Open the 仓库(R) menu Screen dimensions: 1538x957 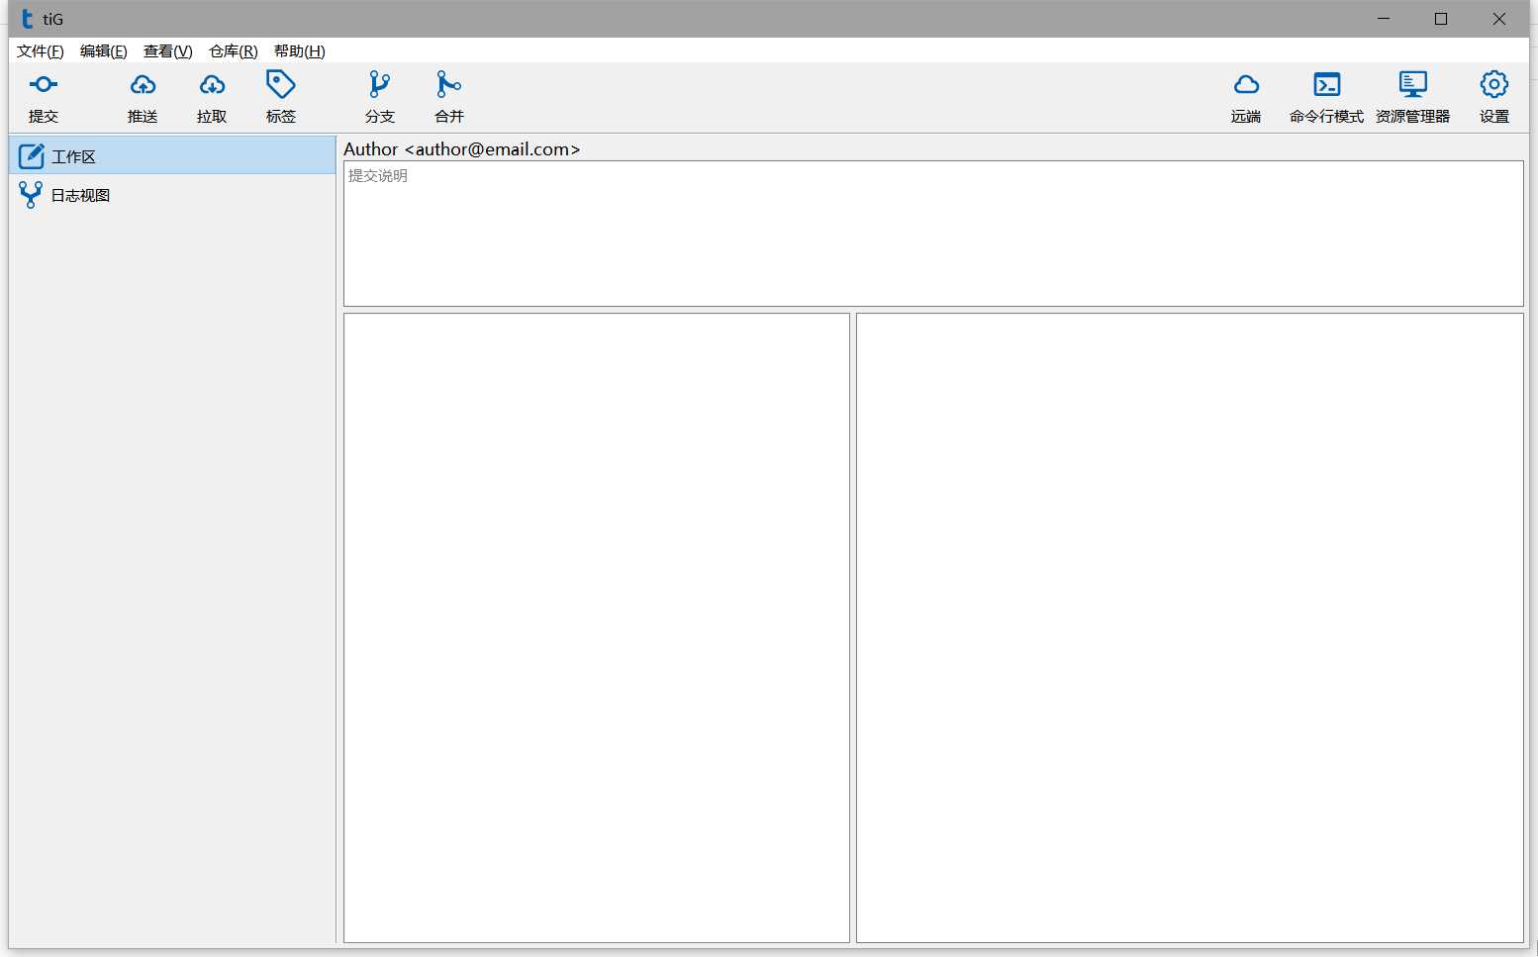234,51
